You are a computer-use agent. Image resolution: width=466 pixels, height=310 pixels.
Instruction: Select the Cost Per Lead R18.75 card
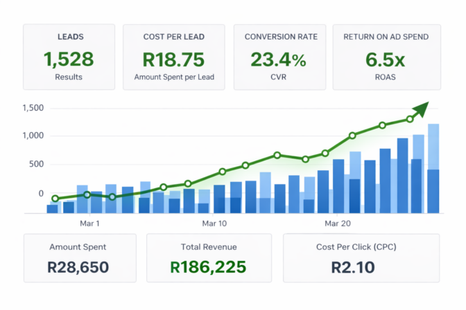[174, 57]
